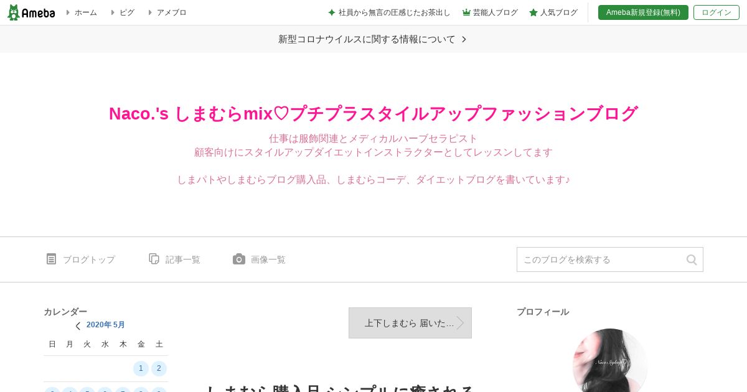Click the カレンダー heading
Viewport: 747px width, 392px height.
pos(65,312)
